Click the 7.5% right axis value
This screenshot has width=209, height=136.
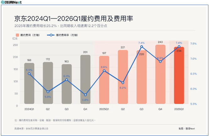[193, 44]
